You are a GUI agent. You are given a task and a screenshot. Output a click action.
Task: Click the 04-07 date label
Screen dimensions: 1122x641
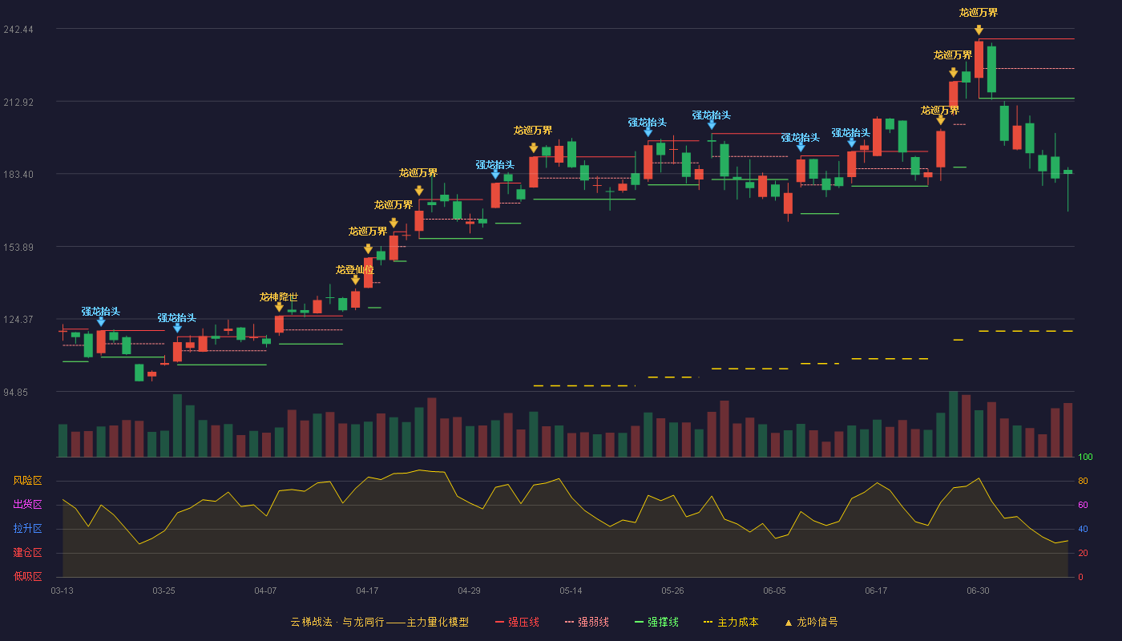(266, 591)
